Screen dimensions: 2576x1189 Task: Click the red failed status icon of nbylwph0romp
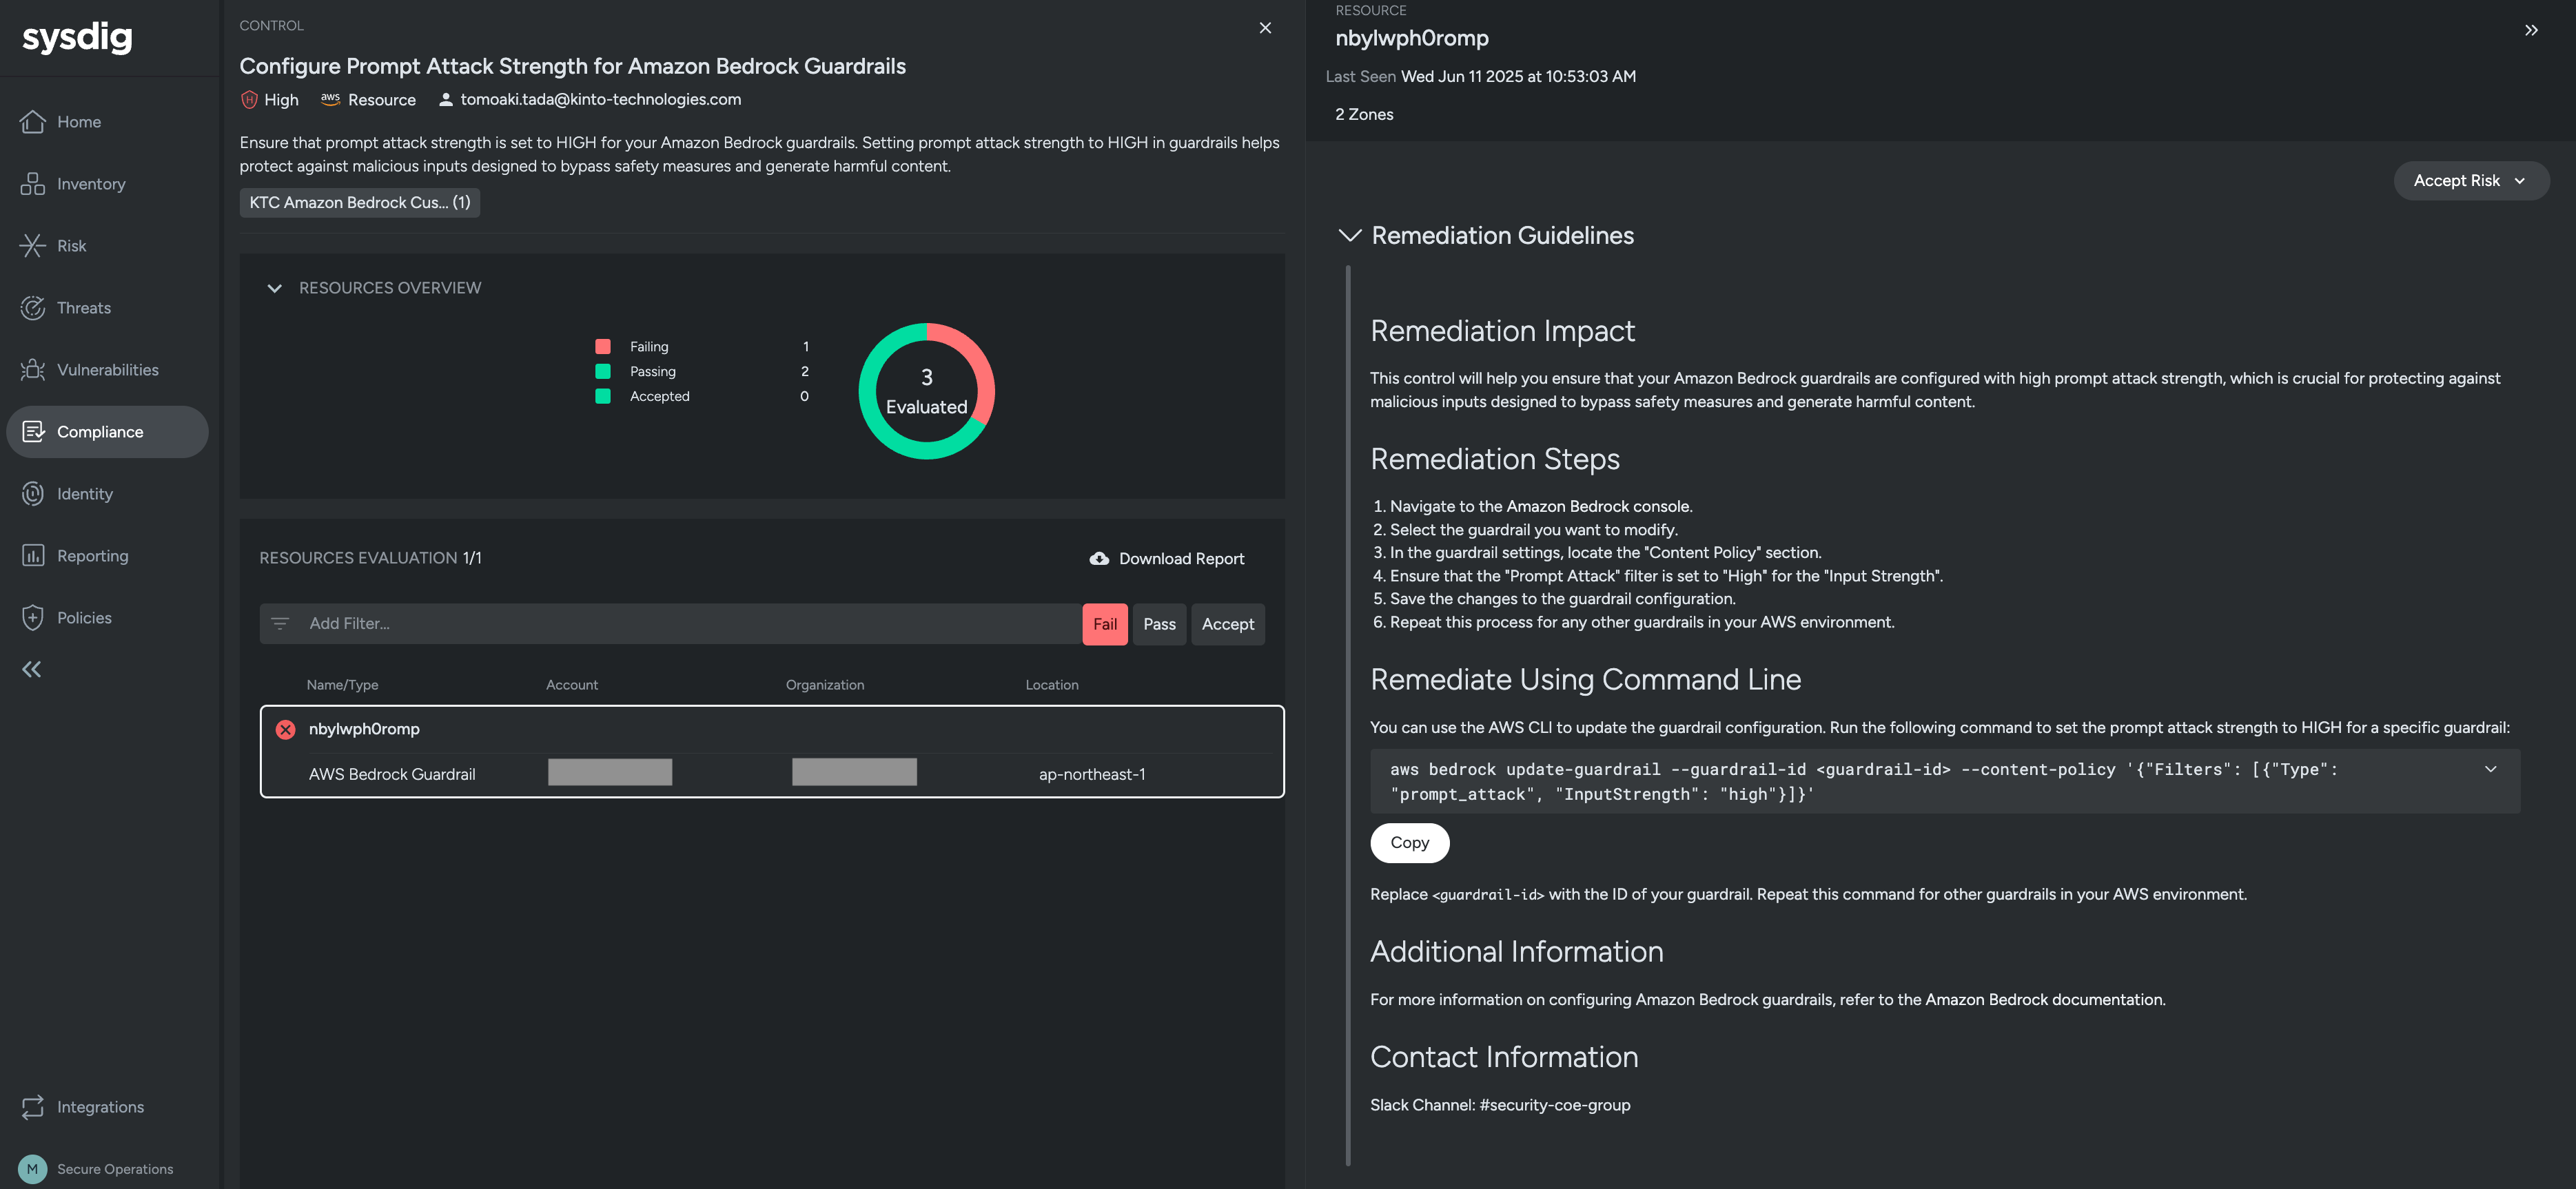pos(286,730)
